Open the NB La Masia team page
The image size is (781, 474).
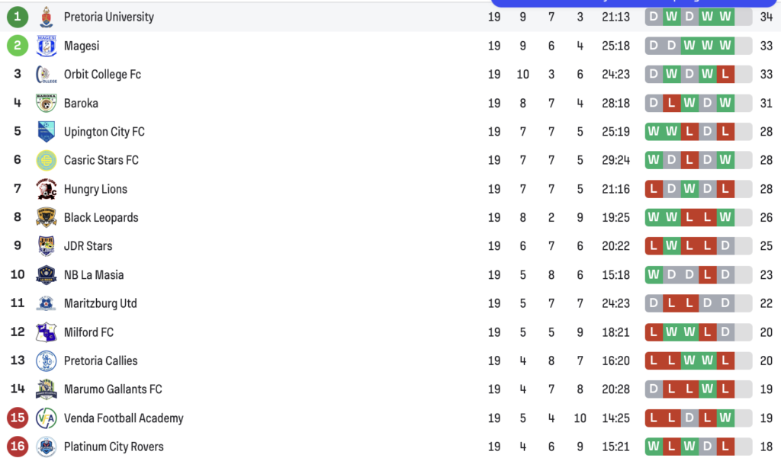click(x=93, y=275)
